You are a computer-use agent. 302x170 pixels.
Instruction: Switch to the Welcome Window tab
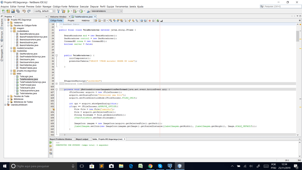coord(58,17)
